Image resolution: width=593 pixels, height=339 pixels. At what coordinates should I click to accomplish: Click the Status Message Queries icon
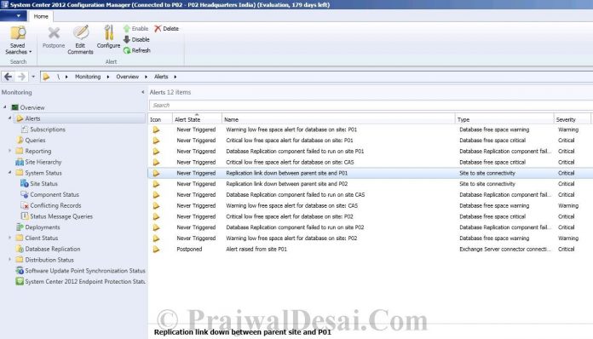(25, 216)
